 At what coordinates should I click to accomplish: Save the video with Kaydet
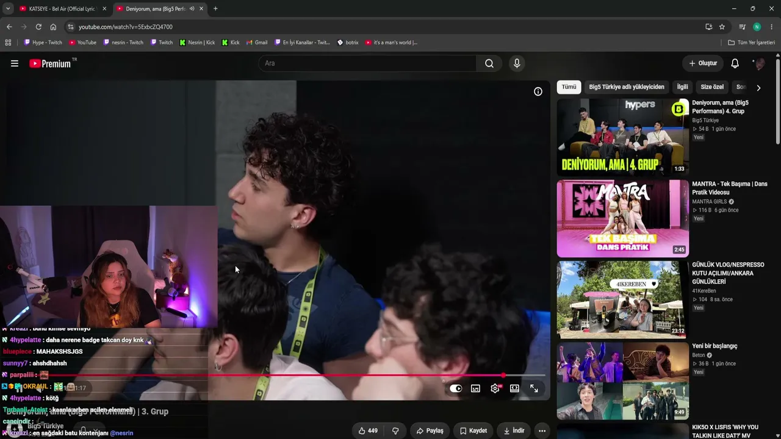pos(473,430)
